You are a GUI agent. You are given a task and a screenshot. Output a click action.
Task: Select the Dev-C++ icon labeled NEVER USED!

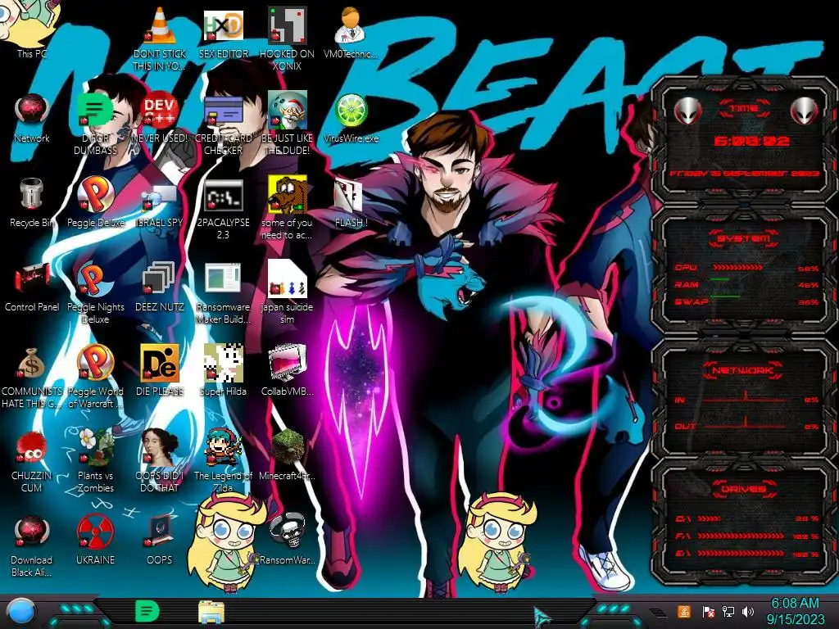(160, 111)
